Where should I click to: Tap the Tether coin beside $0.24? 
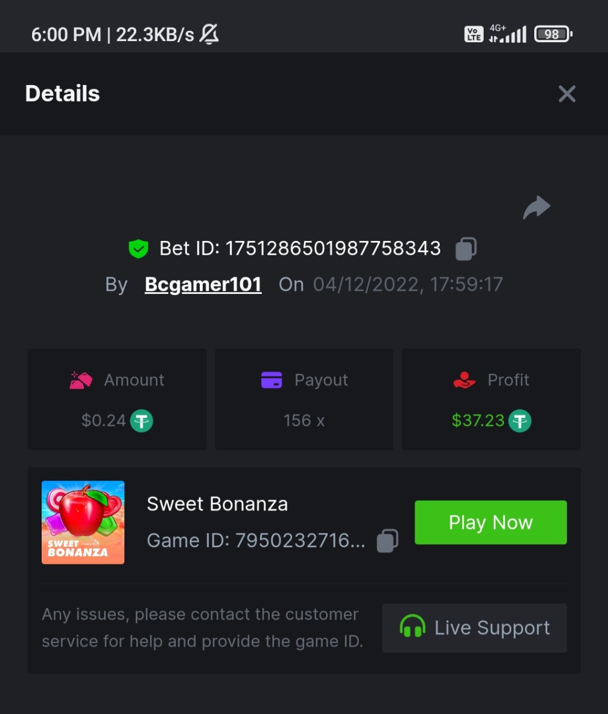(x=142, y=421)
